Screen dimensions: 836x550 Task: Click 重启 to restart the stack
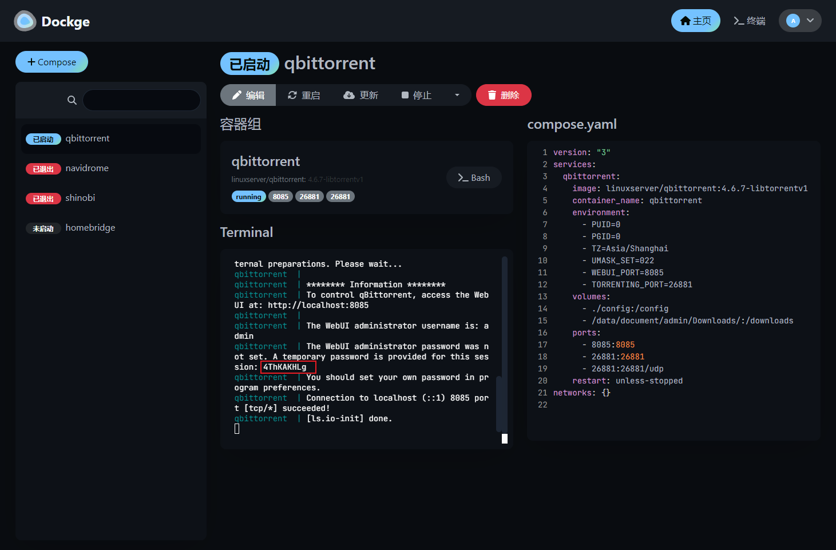coord(304,95)
